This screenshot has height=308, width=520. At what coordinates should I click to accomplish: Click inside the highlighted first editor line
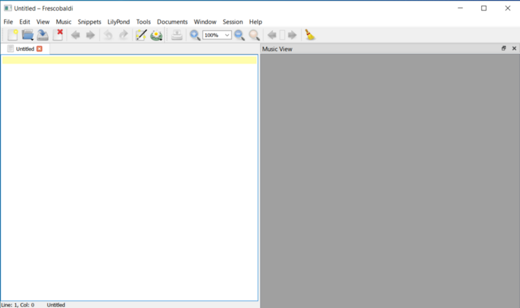pyautogui.click(x=130, y=60)
